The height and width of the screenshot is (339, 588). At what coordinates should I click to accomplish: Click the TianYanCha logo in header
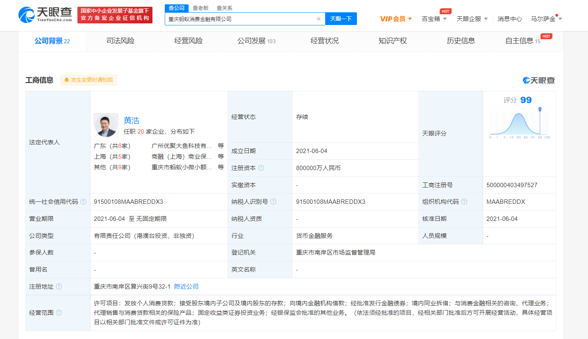tap(45, 15)
